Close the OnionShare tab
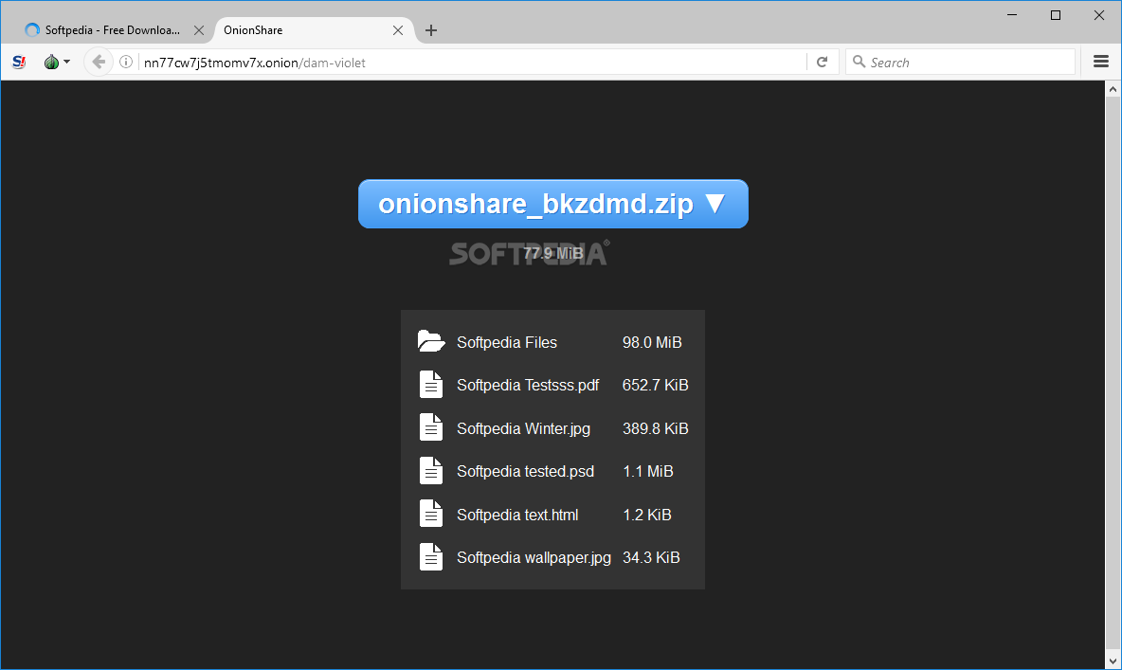 (398, 30)
